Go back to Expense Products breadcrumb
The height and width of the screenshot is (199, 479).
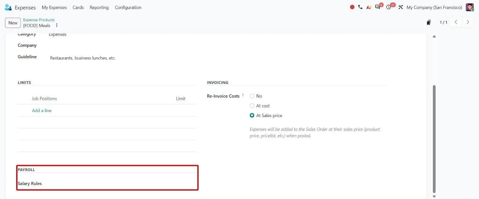pyautogui.click(x=39, y=20)
